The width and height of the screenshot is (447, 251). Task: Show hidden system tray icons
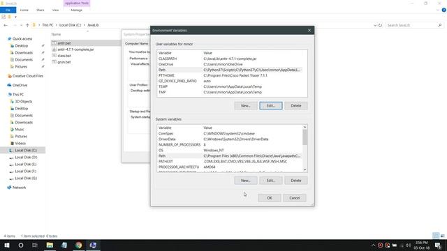click(373, 245)
